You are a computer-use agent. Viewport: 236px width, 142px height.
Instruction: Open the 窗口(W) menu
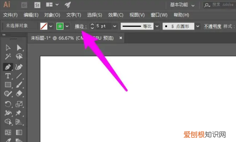tap(159, 15)
